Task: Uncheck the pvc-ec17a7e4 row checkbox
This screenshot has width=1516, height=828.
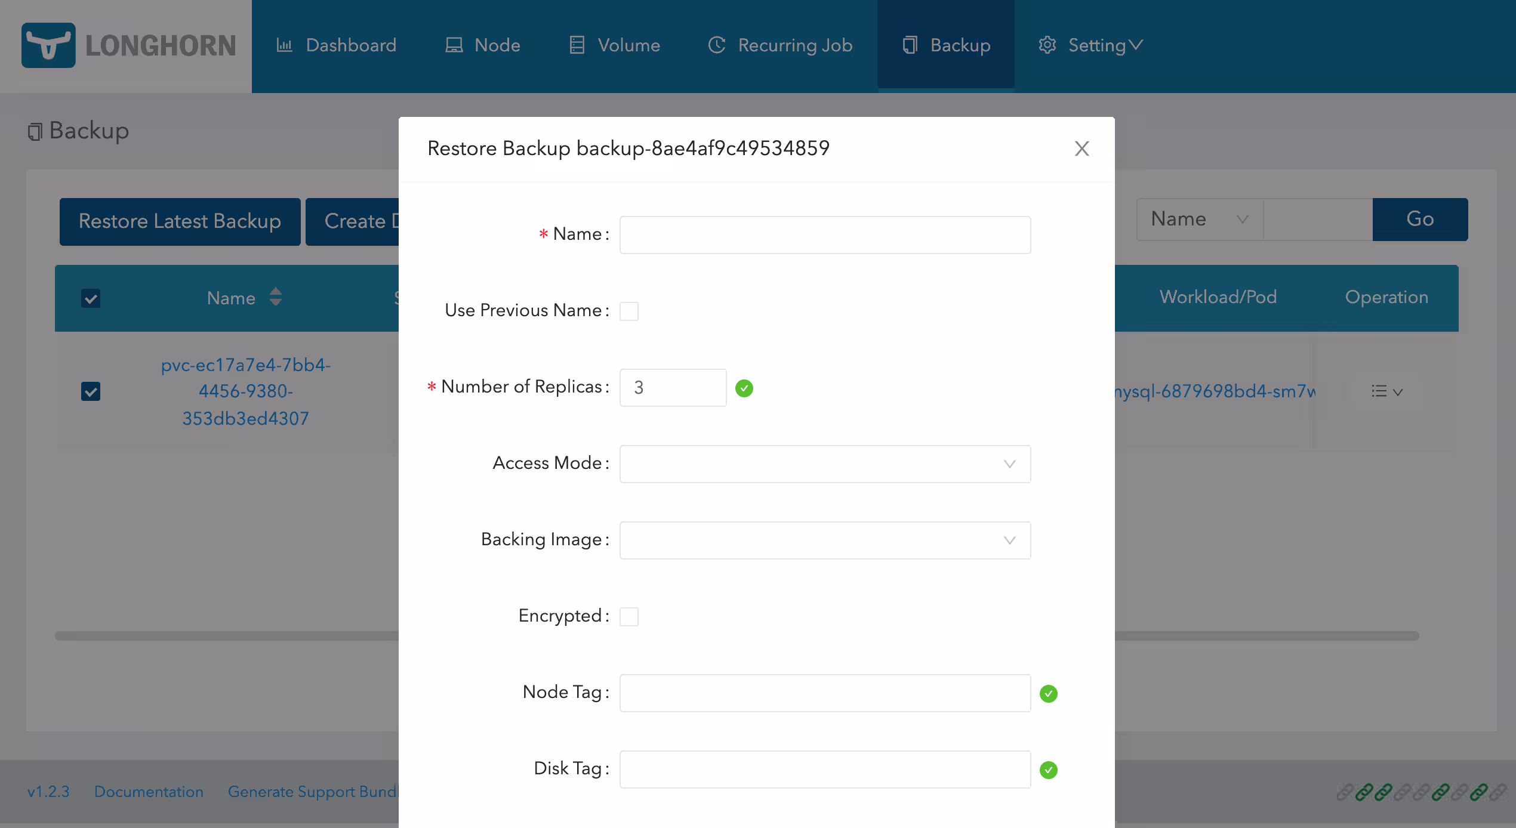Action: 91,391
